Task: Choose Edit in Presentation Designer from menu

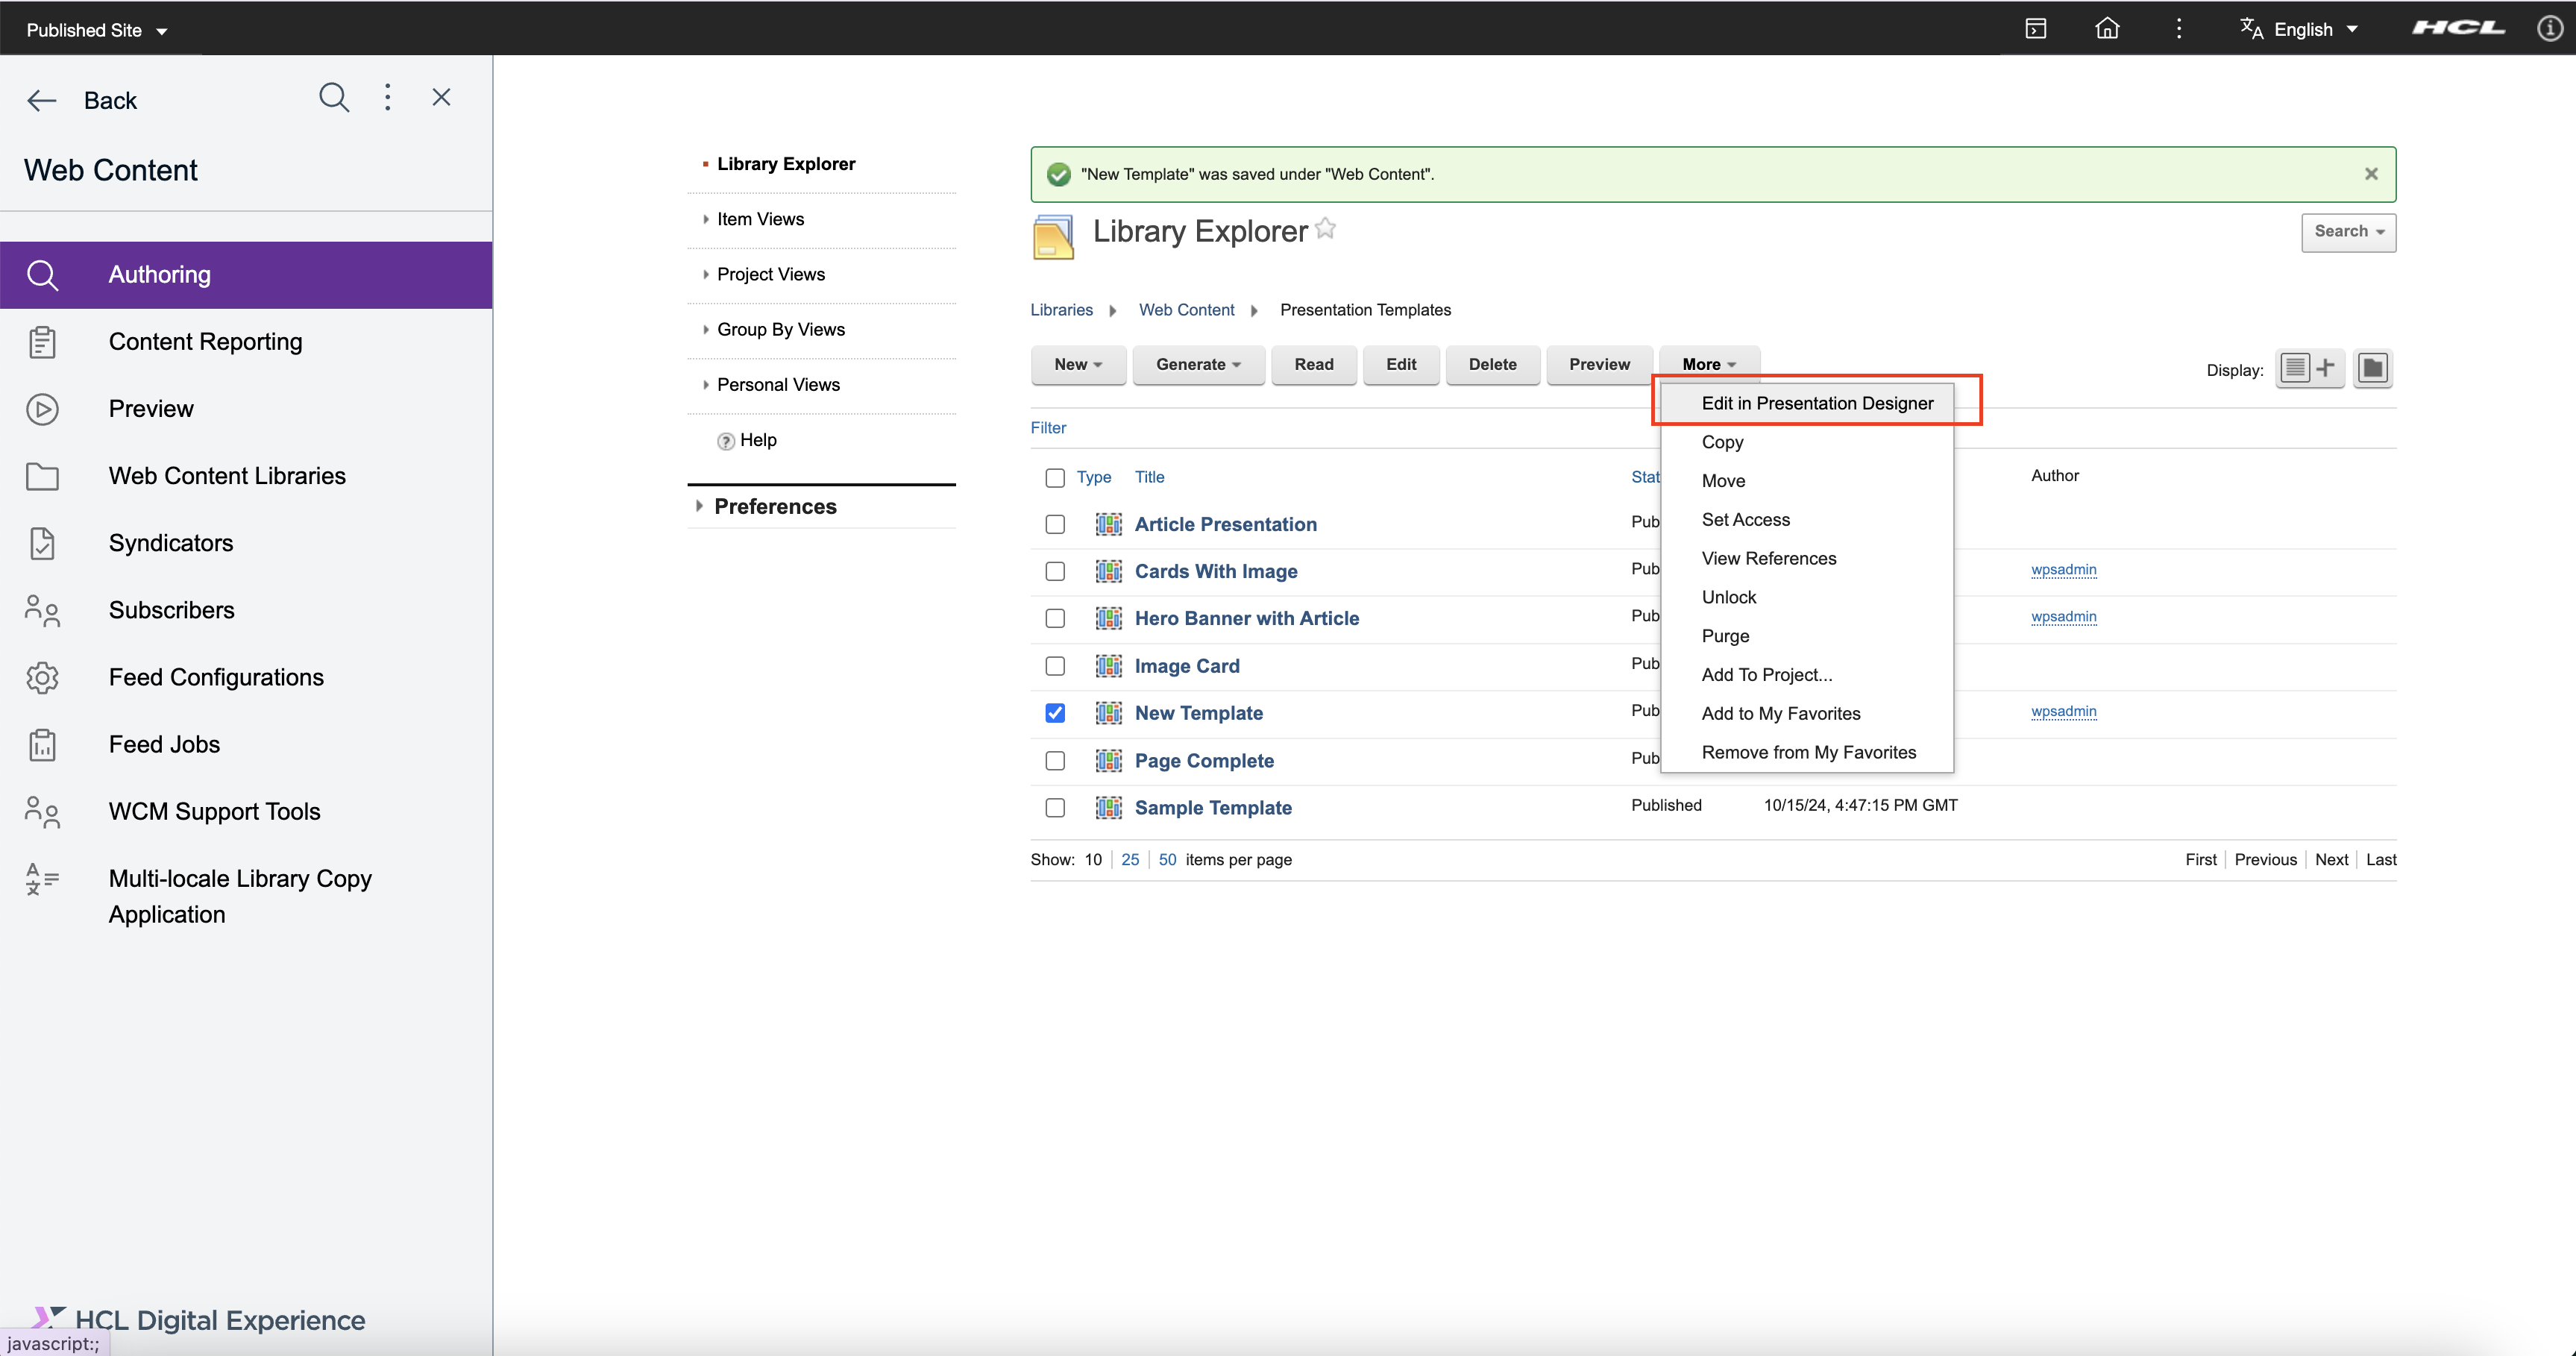Action: (x=1816, y=403)
